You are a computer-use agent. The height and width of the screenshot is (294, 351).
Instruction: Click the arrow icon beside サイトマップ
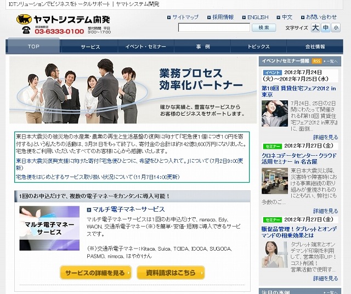pos(169,17)
